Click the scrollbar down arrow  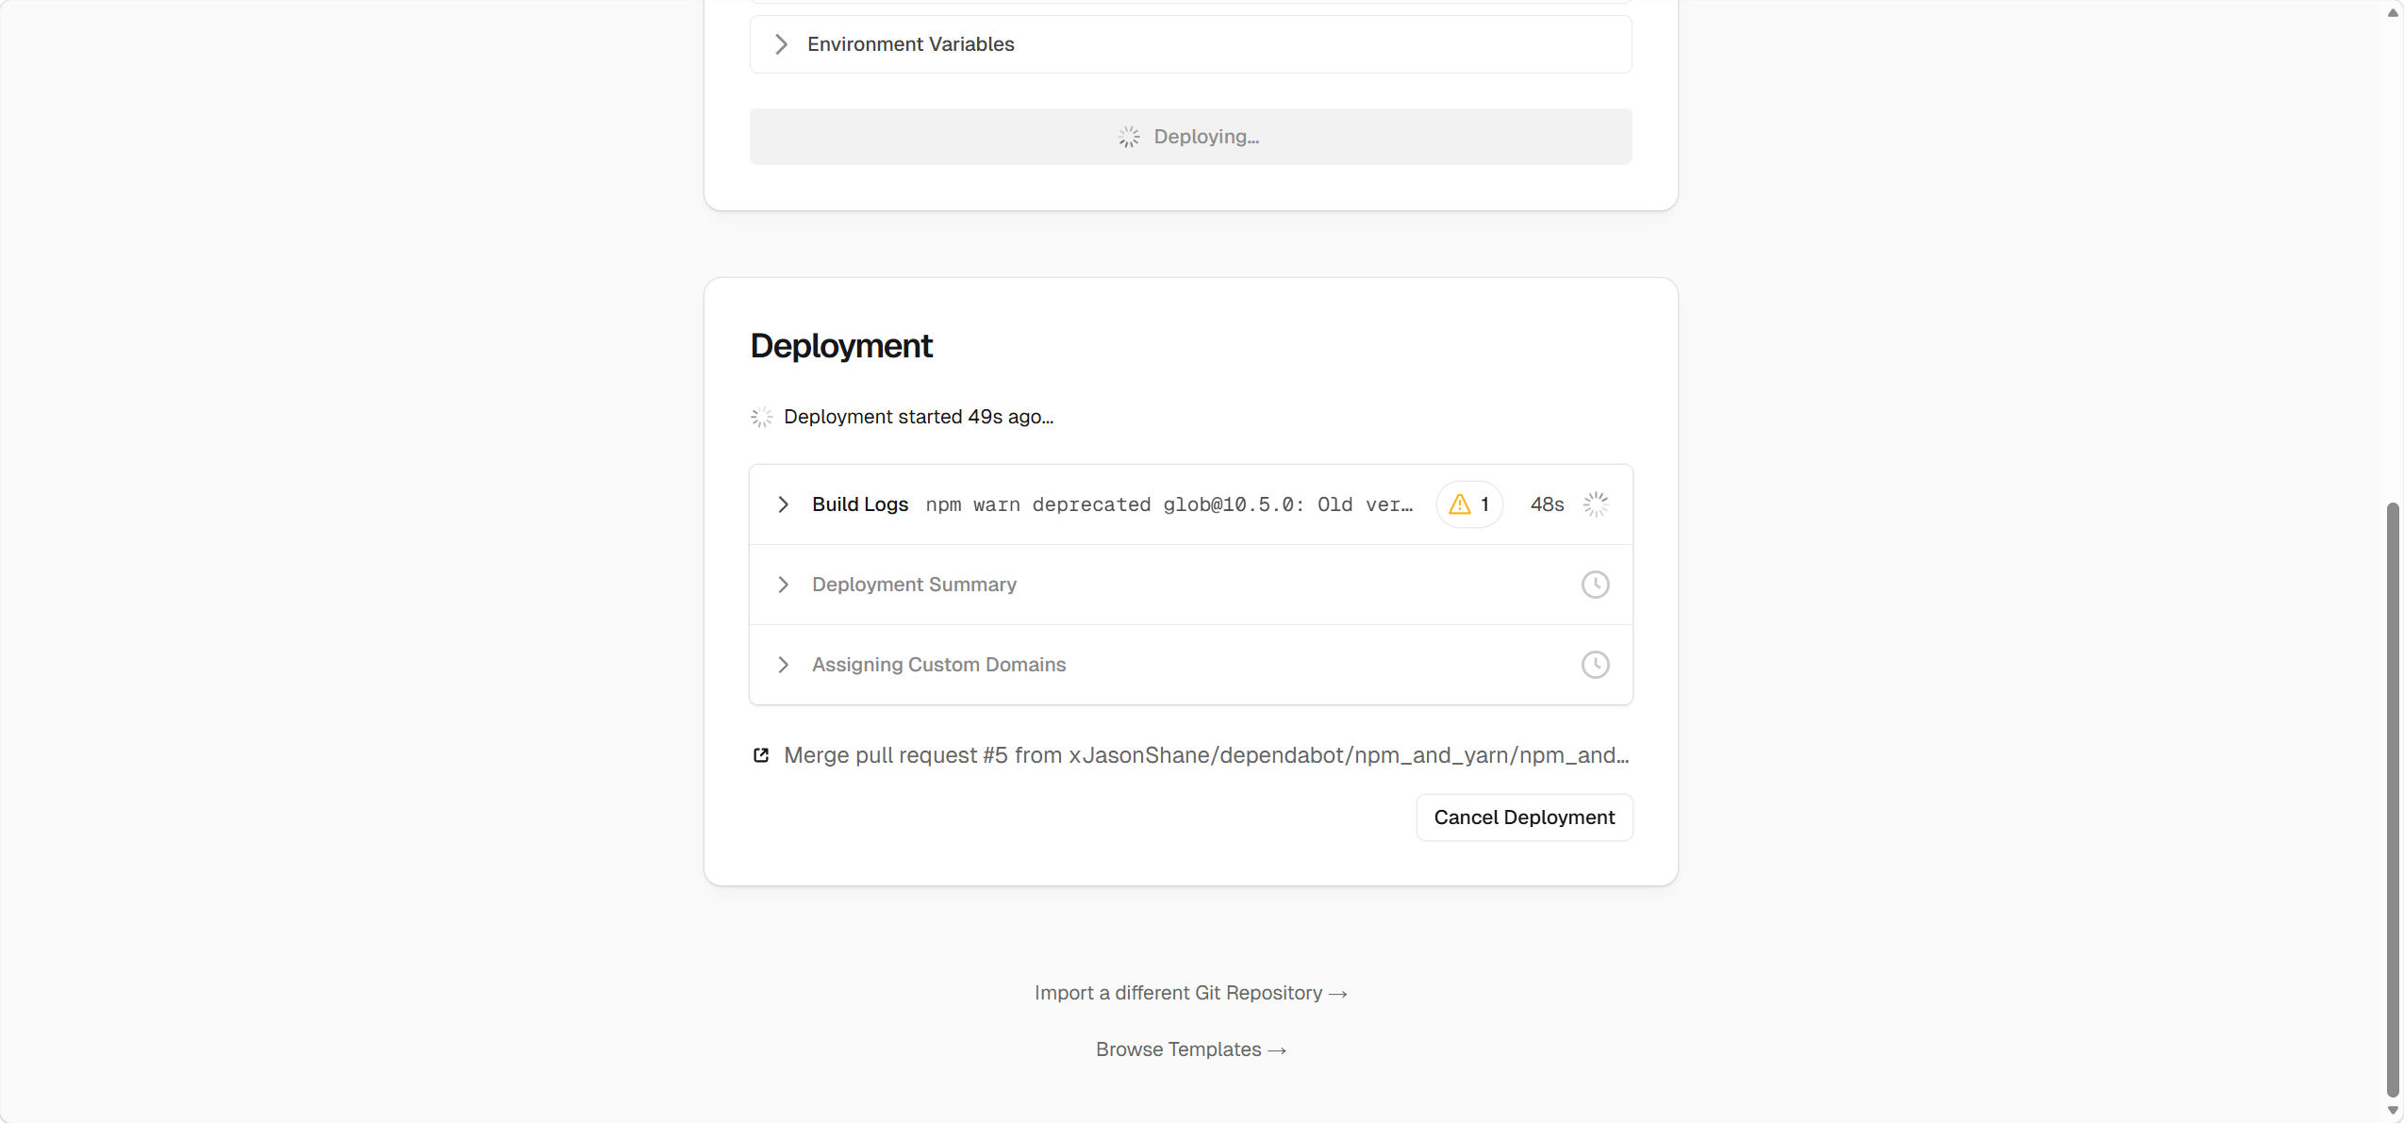2393,1110
